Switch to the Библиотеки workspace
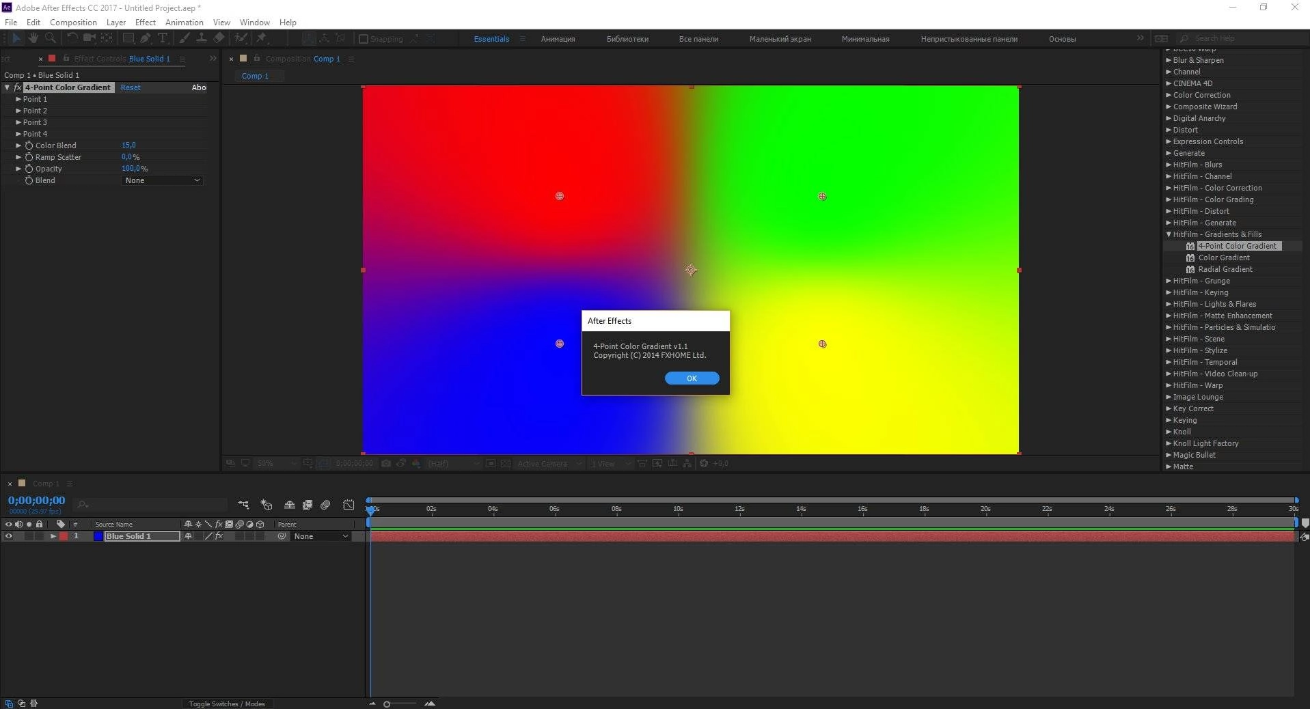 (x=627, y=39)
